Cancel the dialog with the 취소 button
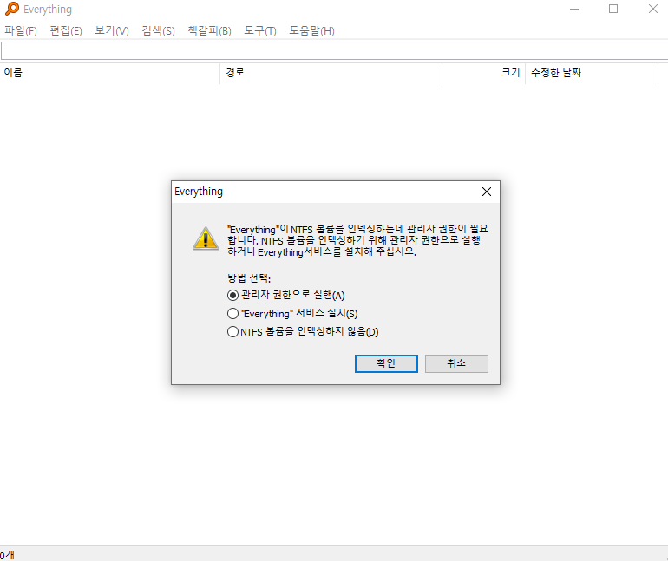Viewport: 668px width, 561px height. tap(456, 363)
